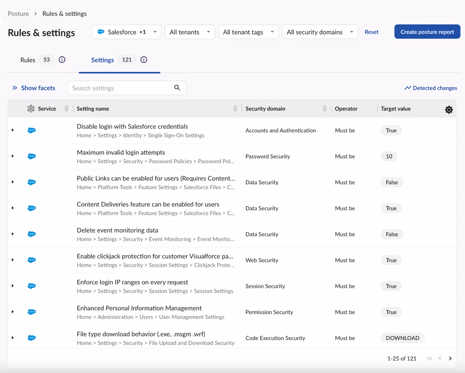Click Salesforce icon in Disable login row
This screenshot has height=373, width=465.
pos(32,130)
